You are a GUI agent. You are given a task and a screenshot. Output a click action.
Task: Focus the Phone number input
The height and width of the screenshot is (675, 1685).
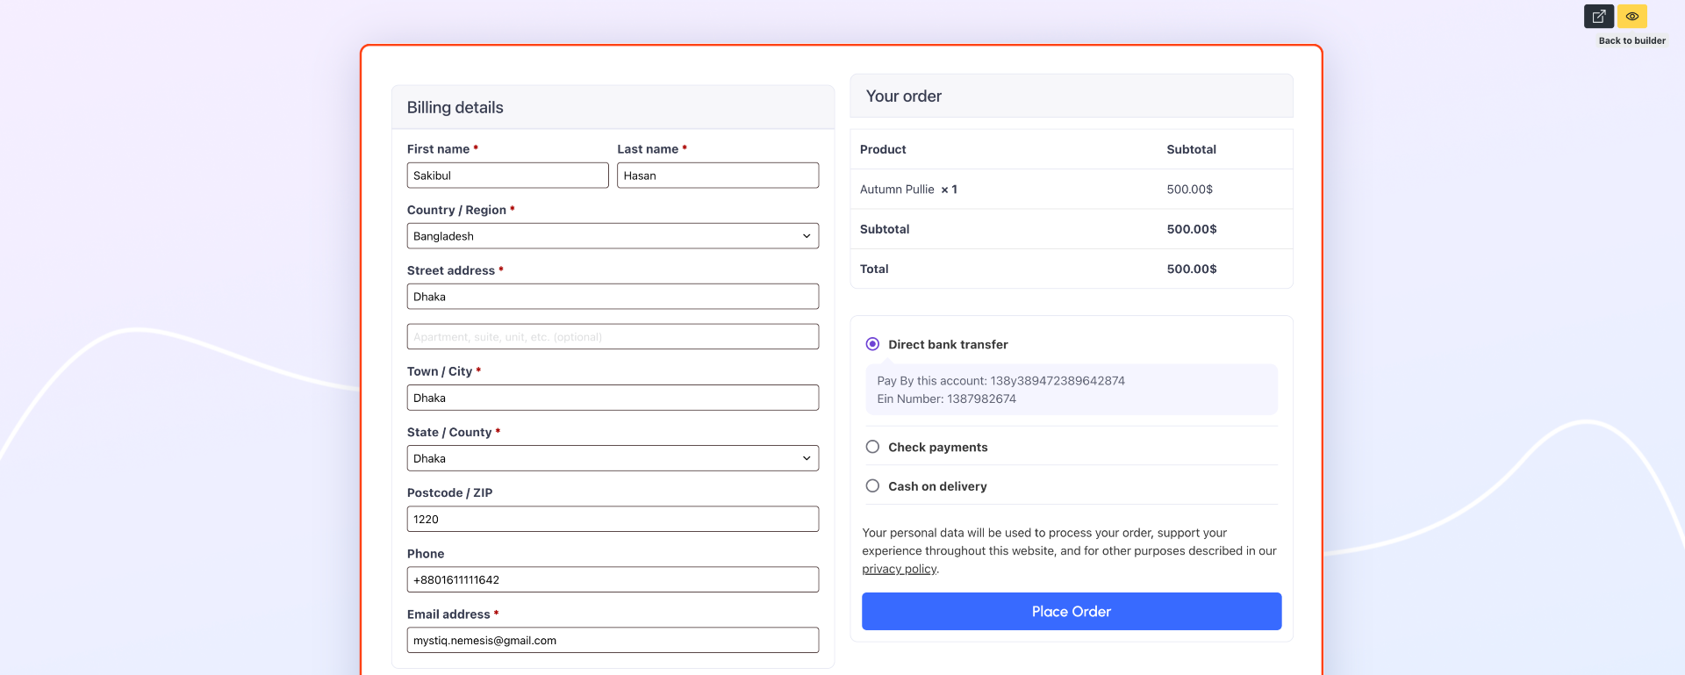pos(612,580)
